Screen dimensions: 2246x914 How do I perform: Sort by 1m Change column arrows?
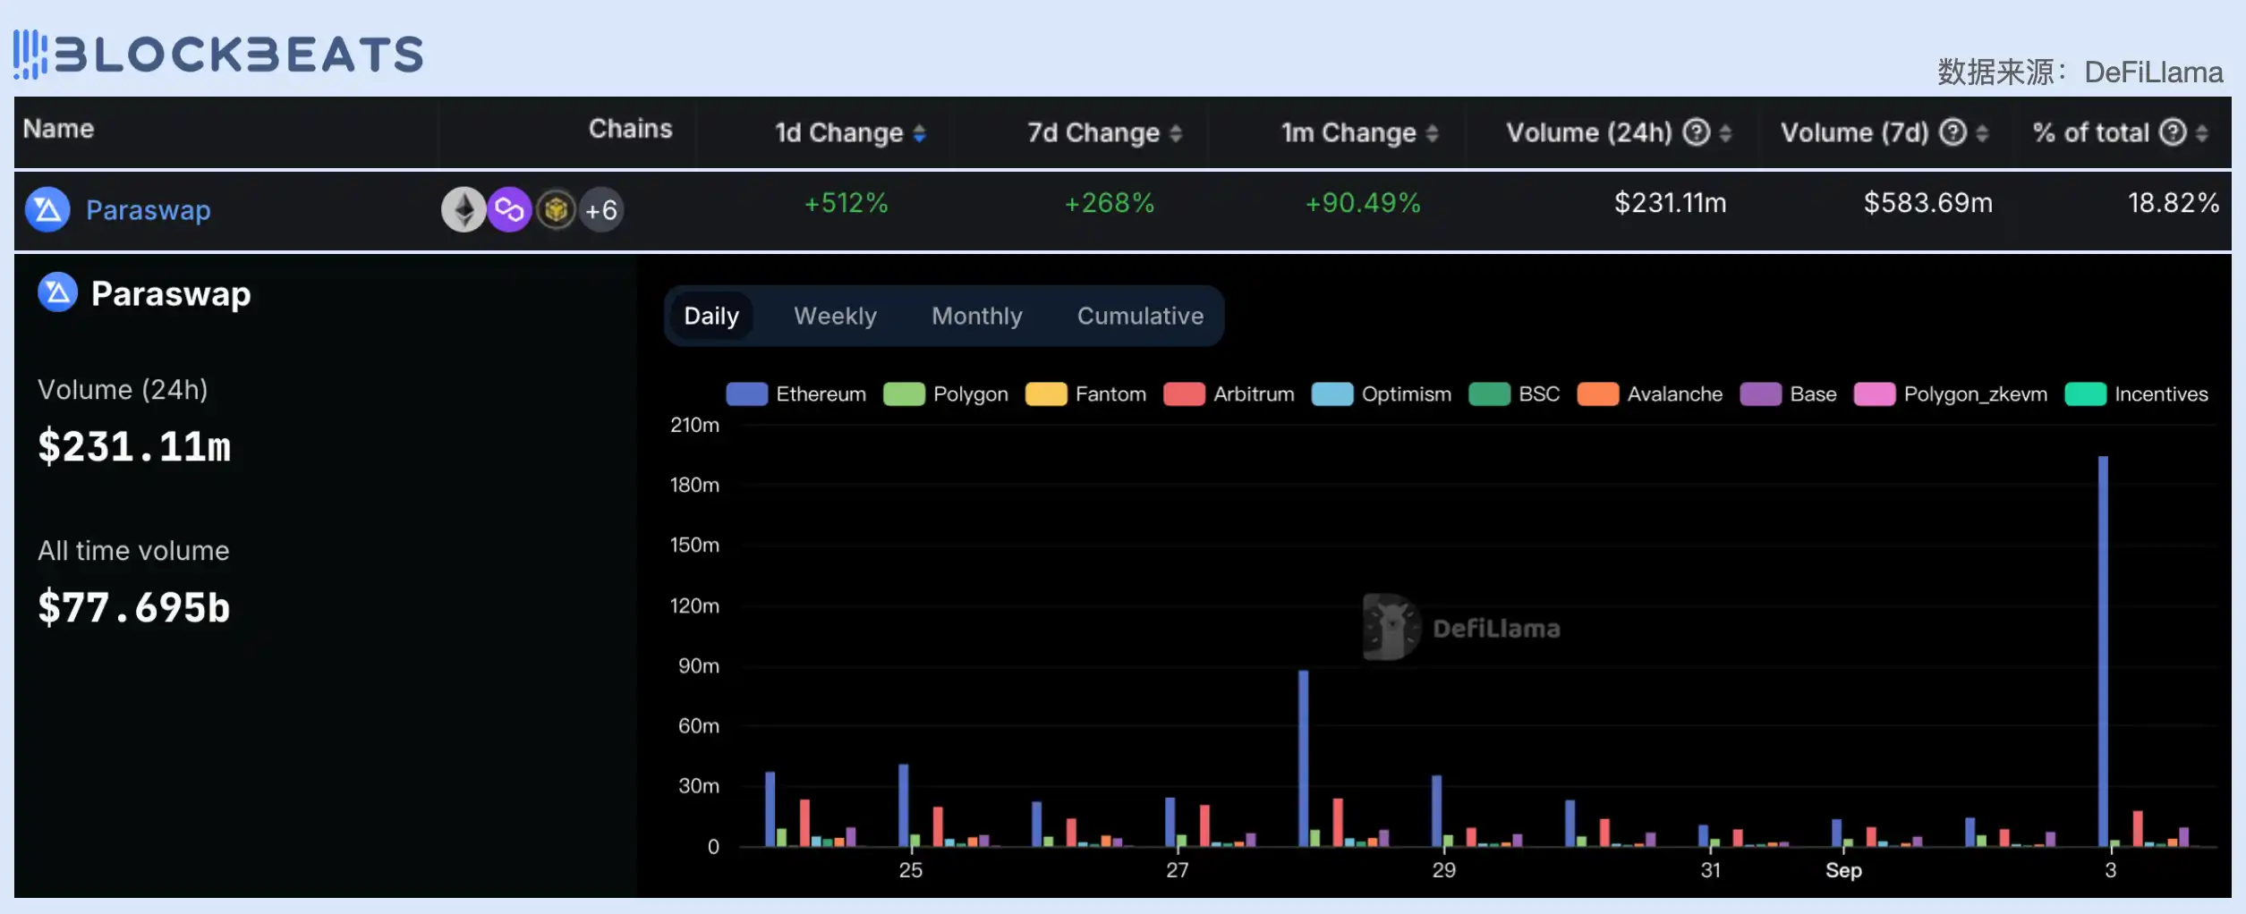(1432, 133)
